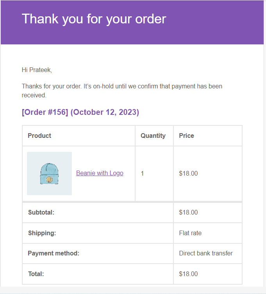Click the on-hold payment notice paragraph
266x294 pixels.
[x=122, y=90]
